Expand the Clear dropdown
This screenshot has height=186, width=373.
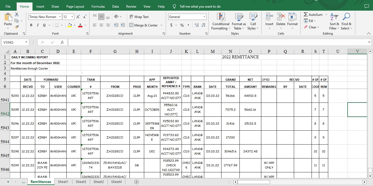click(318, 27)
